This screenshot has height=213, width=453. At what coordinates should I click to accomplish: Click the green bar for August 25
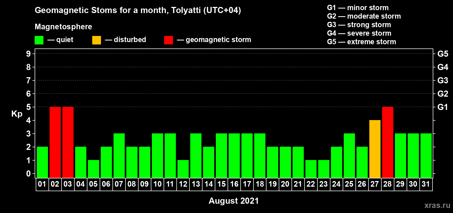pyautogui.click(x=349, y=155)
